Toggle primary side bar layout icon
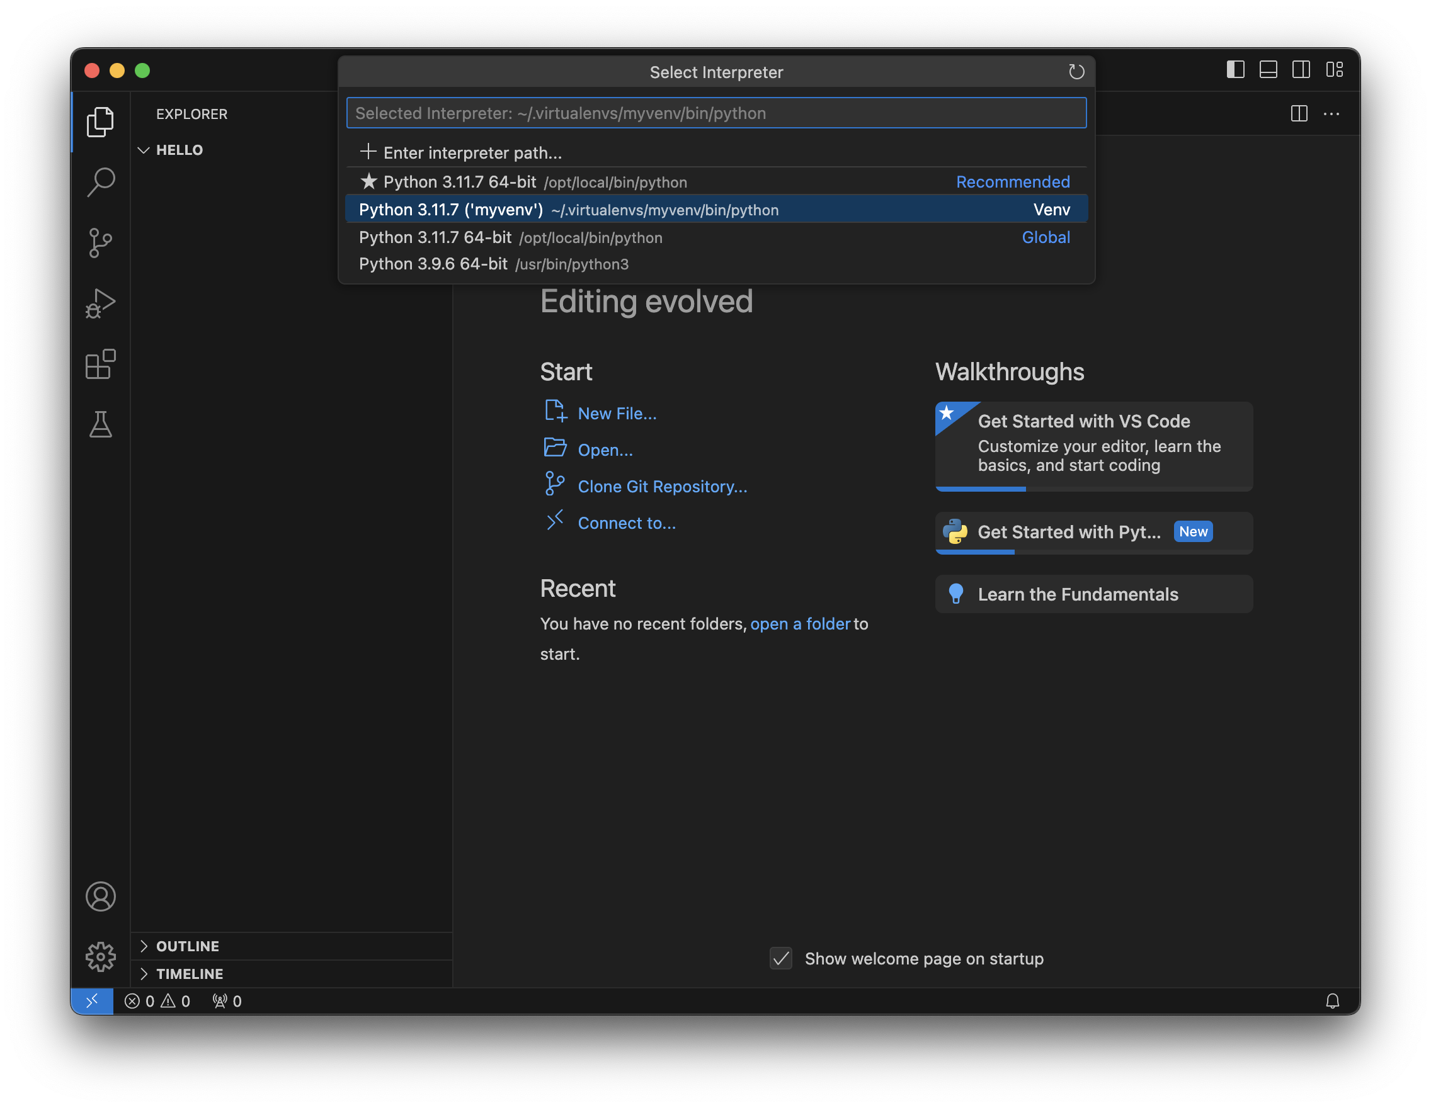The height and width of the screenshot is (1108, 1431). (1235, 69)
